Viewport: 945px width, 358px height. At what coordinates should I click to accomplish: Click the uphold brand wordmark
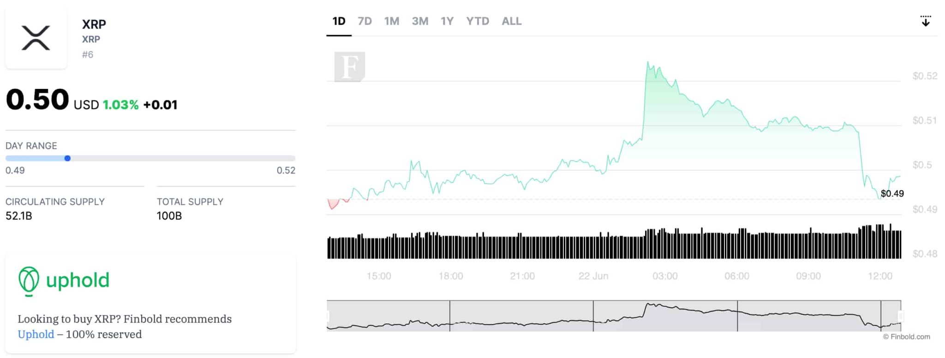point(78,280)
